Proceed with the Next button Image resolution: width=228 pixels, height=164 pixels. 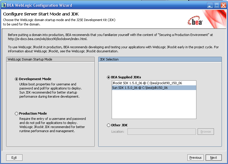tap(214, 158)
